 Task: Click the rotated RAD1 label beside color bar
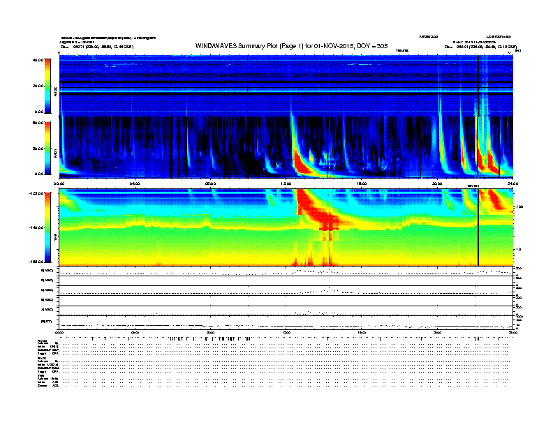click(x=55, y=153)
